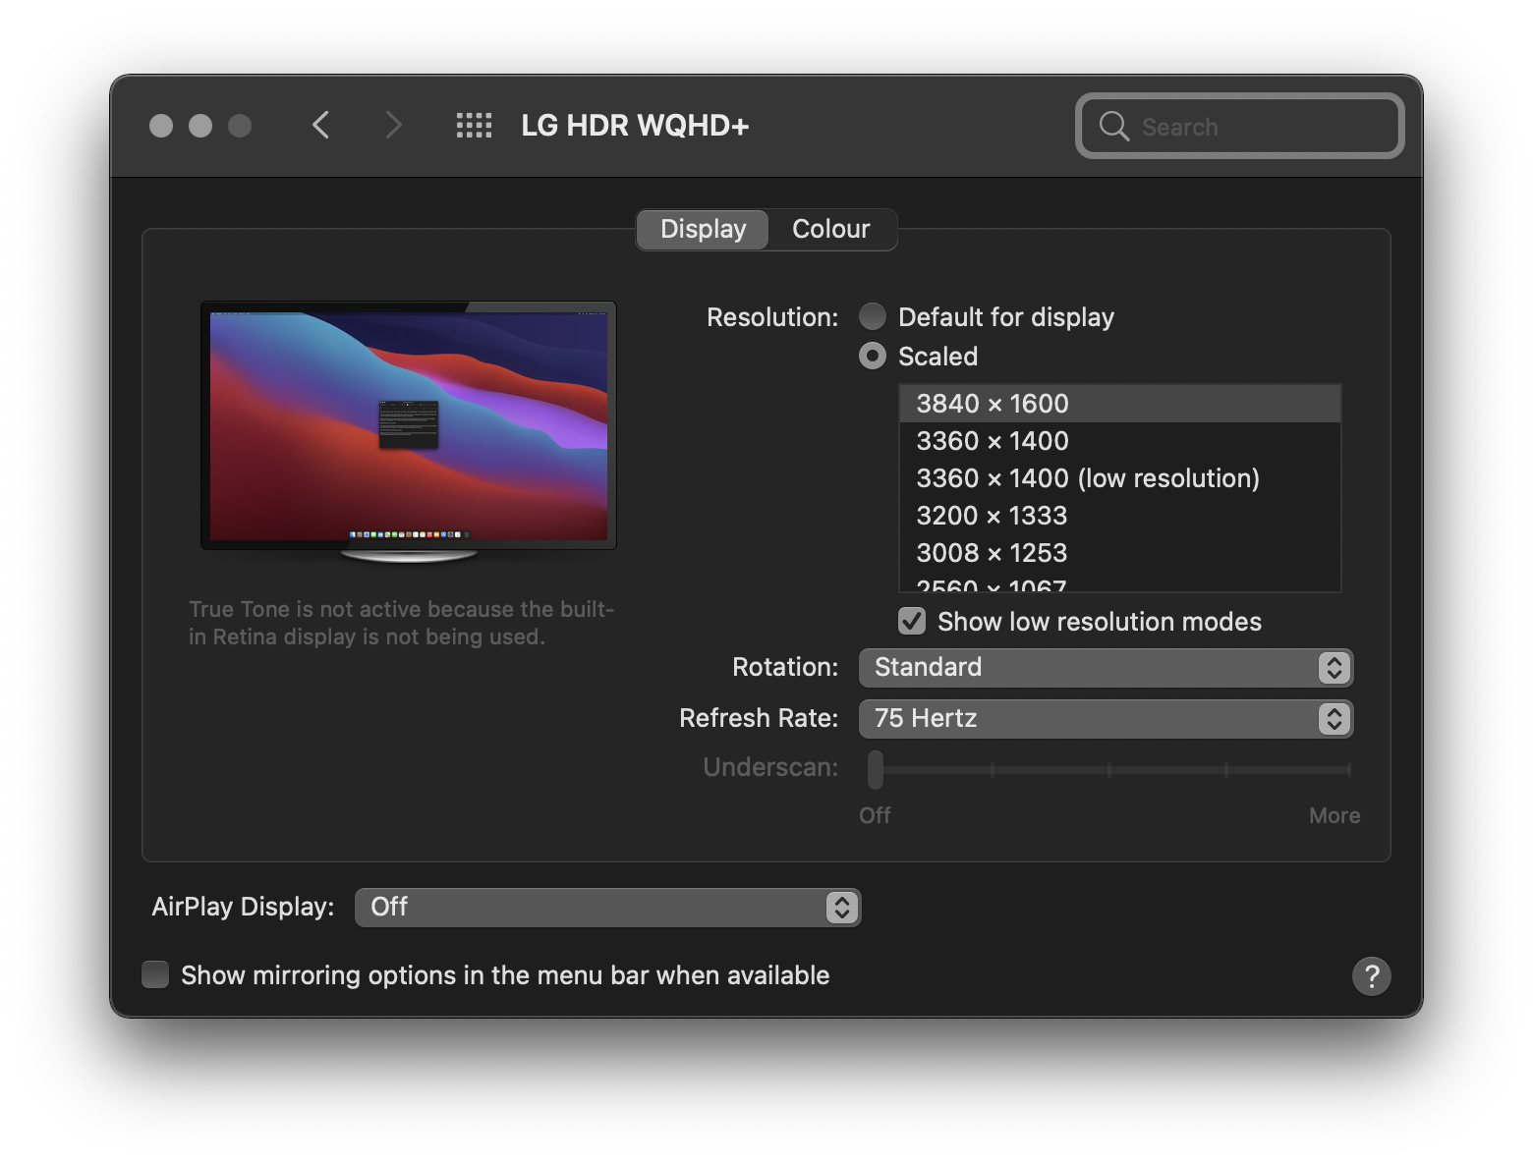Choose 3008 × 1253 resolution

pyautogui.click(x=1119, y=553)
